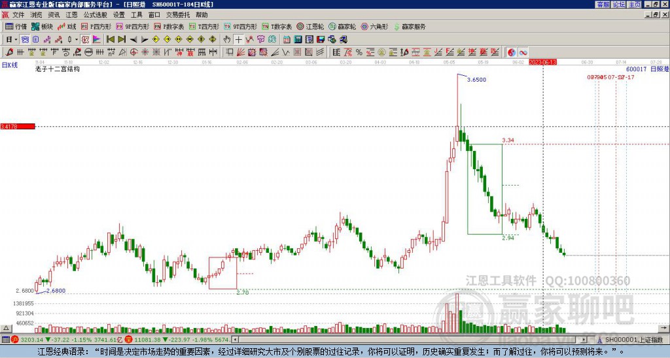This screenshot has height=358, width=670.
Task: Click the horizontal scrollbar left arrow
Action: [235, 340]
